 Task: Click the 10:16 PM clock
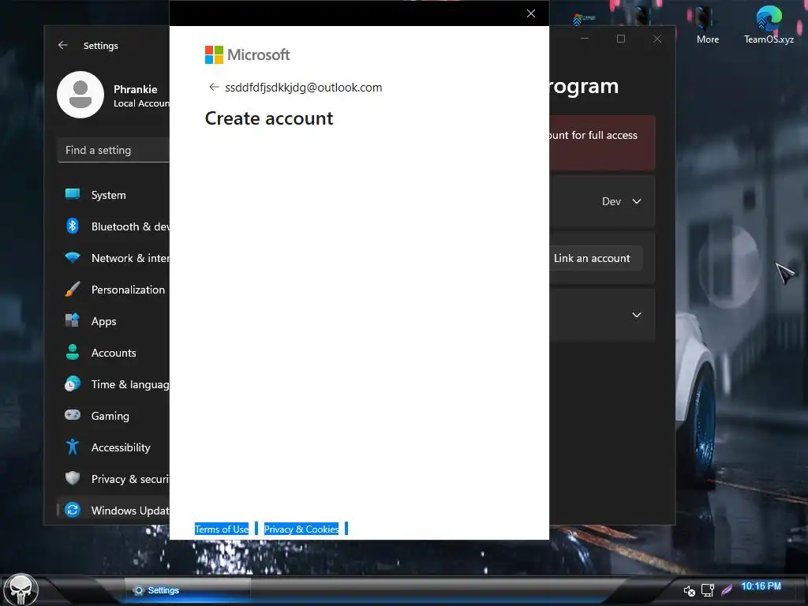click(x=761, y=586)
